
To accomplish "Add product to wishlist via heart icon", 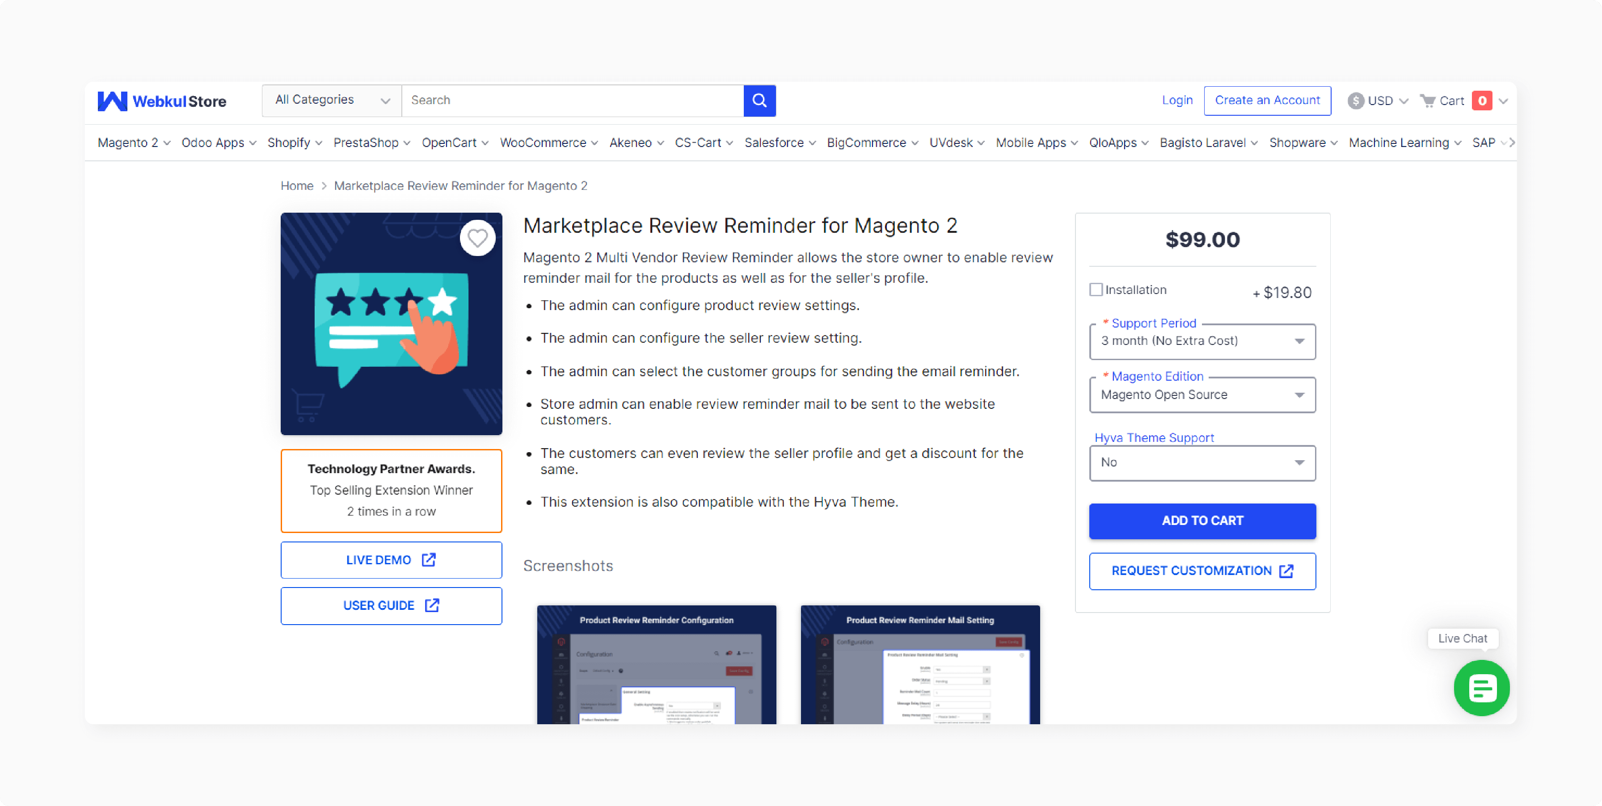I will [x=477, y=238].
